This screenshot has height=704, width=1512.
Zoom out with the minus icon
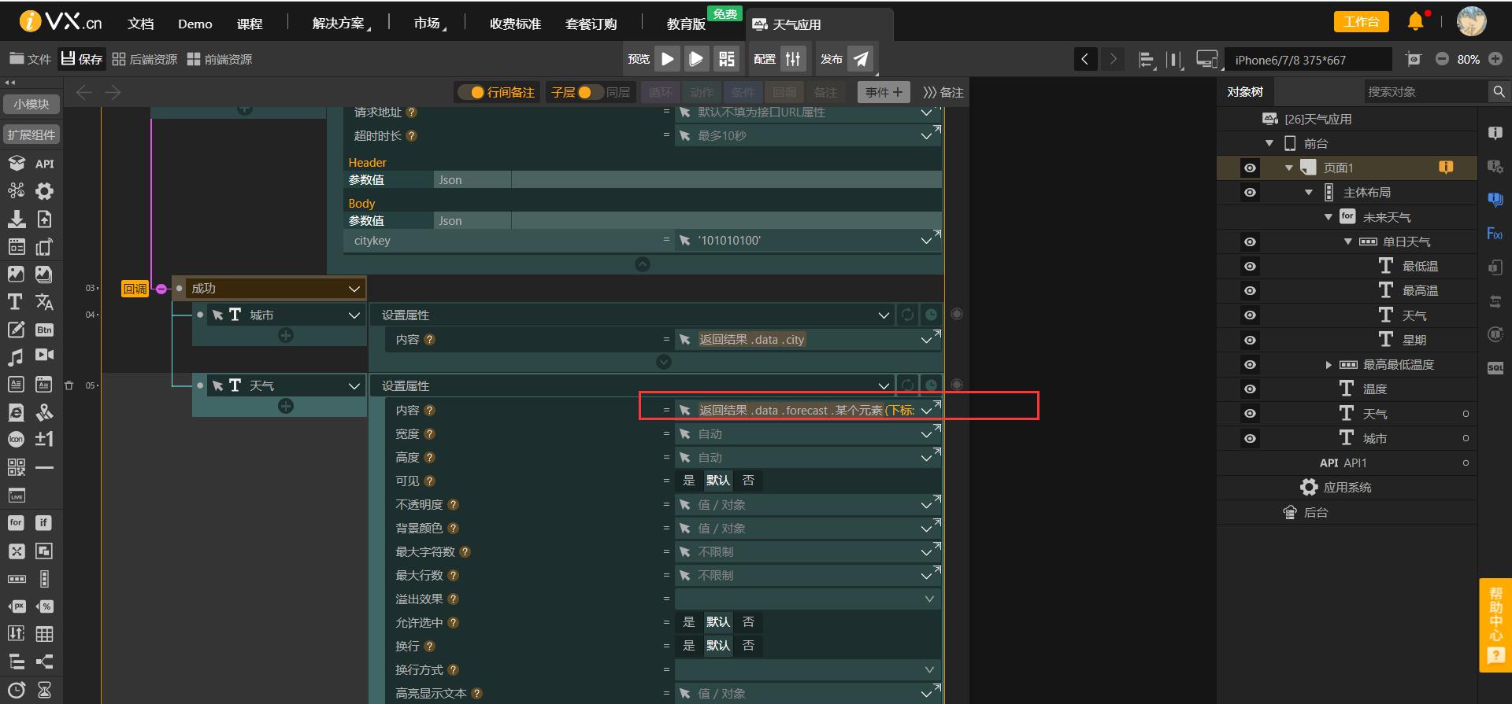[x=1442, y=59]
